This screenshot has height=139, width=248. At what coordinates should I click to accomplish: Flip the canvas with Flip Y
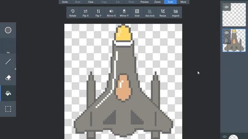[x=98, y=13]
